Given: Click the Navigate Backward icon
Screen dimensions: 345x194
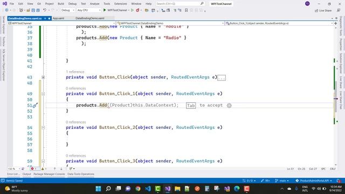Looking at the screenshot, I should pos(6,10).
